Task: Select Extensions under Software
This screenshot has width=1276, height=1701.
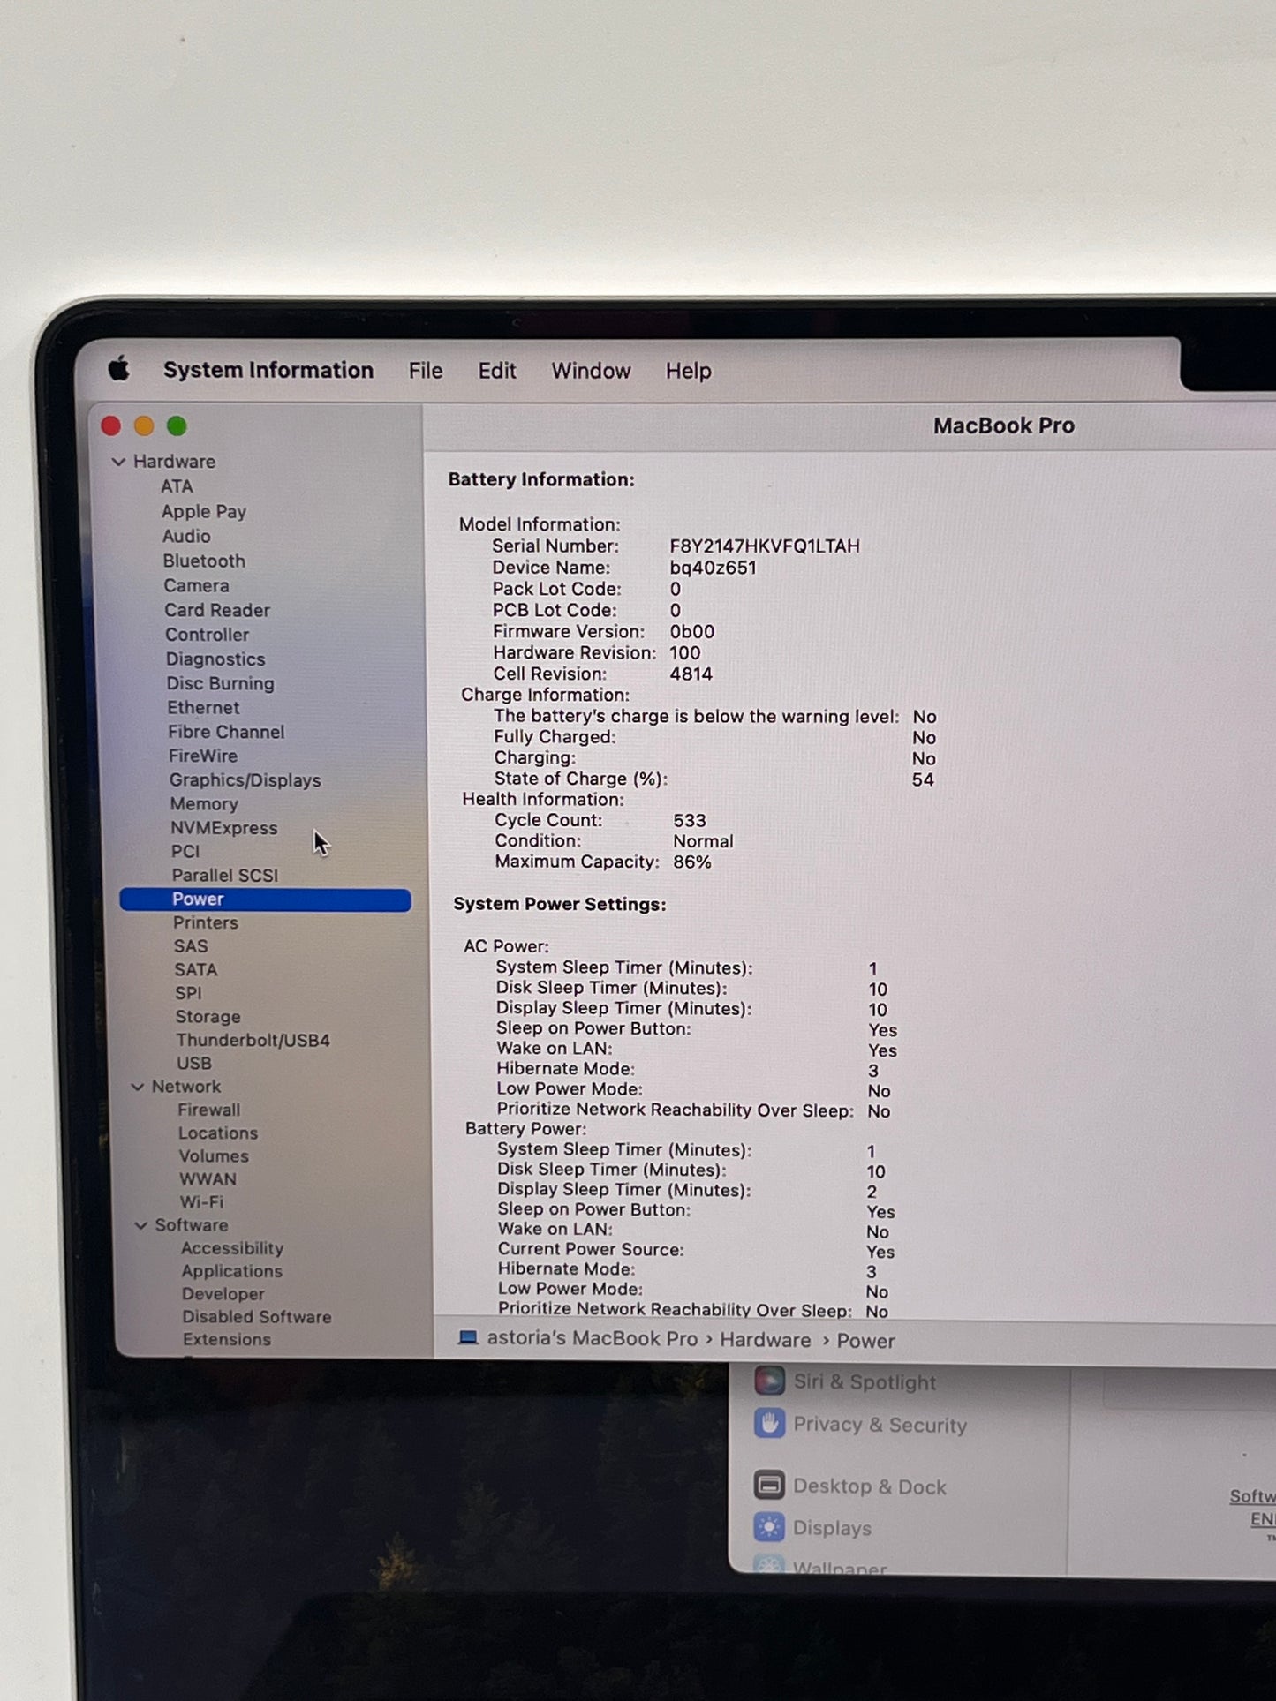Action: [x=227, y=1339]
